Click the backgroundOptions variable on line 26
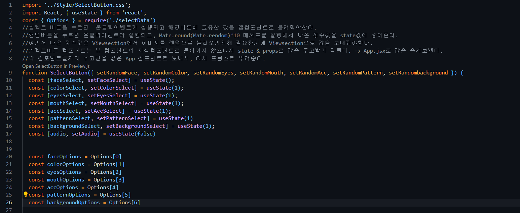520x213 pixels. click(73, 203)
